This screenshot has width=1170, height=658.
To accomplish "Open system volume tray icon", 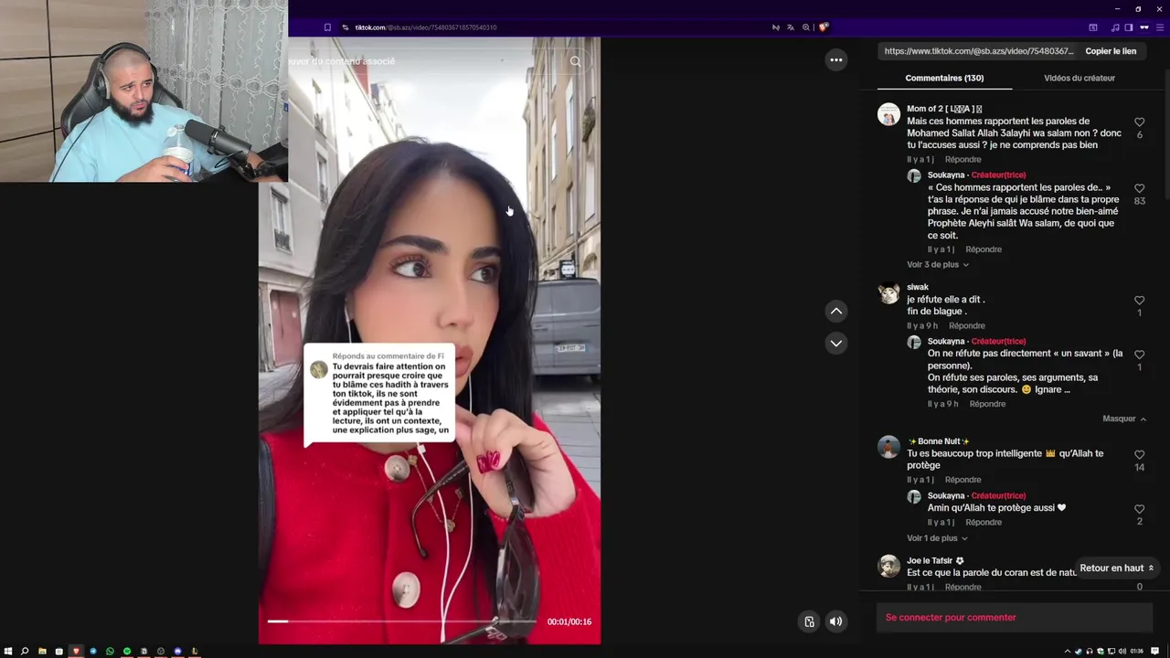I will (1122, 652).
